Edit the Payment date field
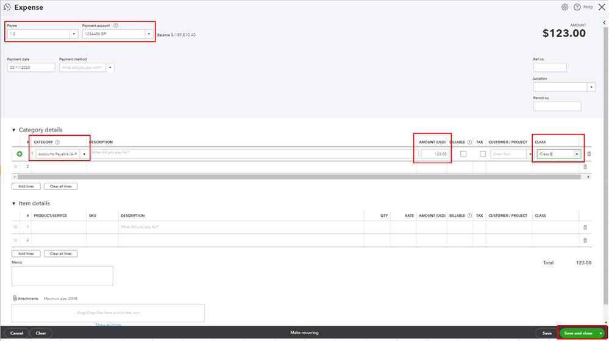This screenshot has height=341, width=609. click(x=31, y=68)
